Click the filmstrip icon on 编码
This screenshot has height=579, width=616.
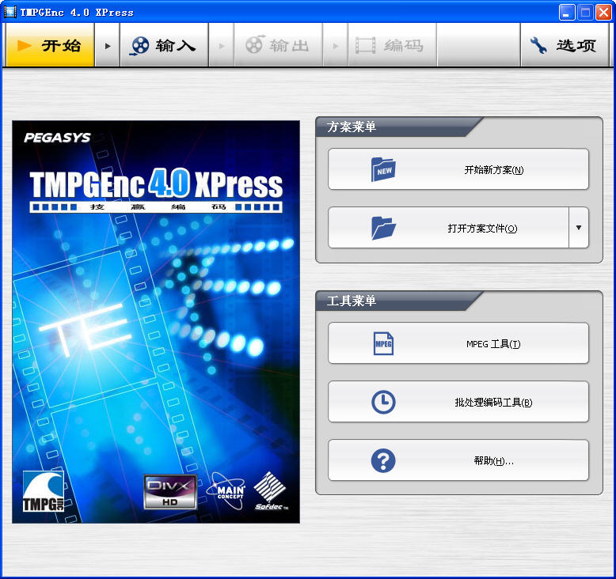(366, 46)
